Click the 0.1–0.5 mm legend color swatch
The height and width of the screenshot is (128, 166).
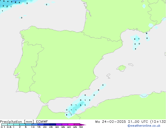point(4,125)
